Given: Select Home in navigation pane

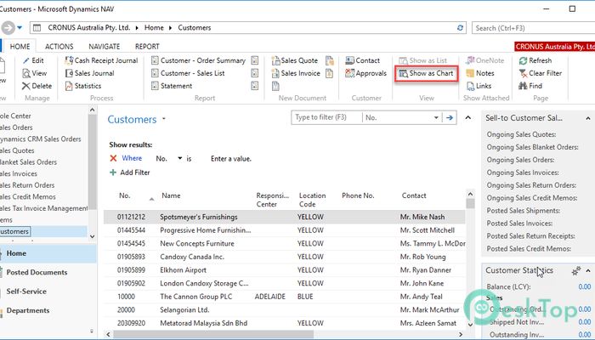Looking at the screenshot, I should point(48,253).
